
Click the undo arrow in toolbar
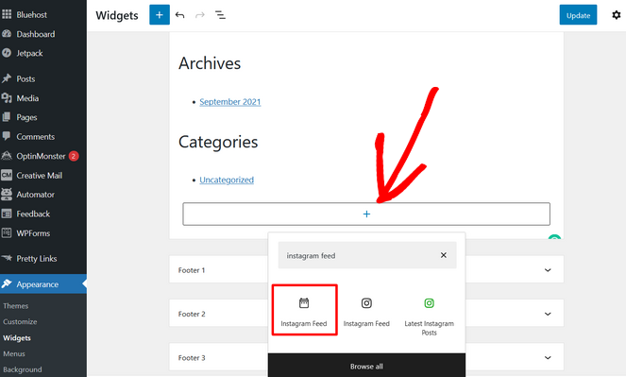point(180,15)
